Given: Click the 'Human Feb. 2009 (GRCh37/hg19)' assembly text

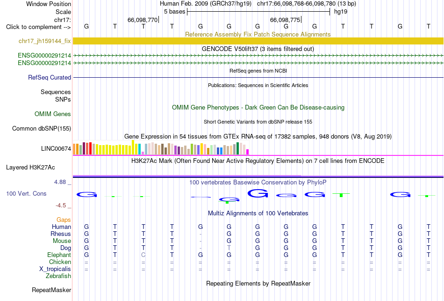Looking at the screenshot, I should [206, 4].
